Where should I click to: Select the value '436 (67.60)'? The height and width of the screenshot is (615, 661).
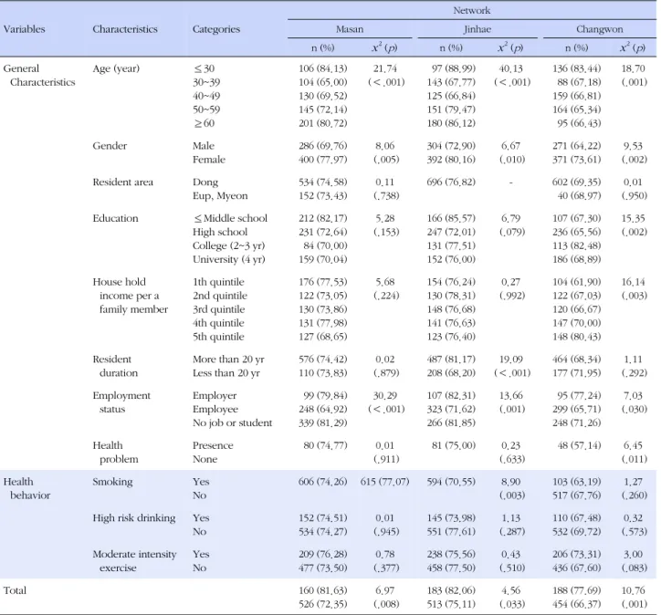click(x=577, y=568)
